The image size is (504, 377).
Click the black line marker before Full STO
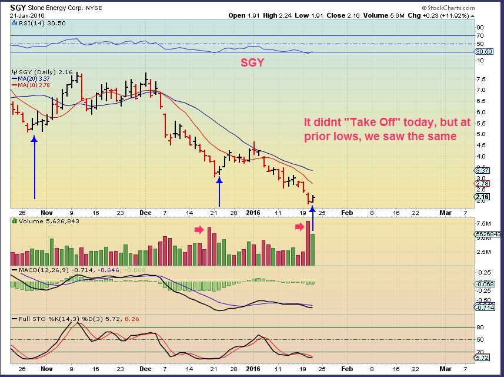tap(15, 319)
